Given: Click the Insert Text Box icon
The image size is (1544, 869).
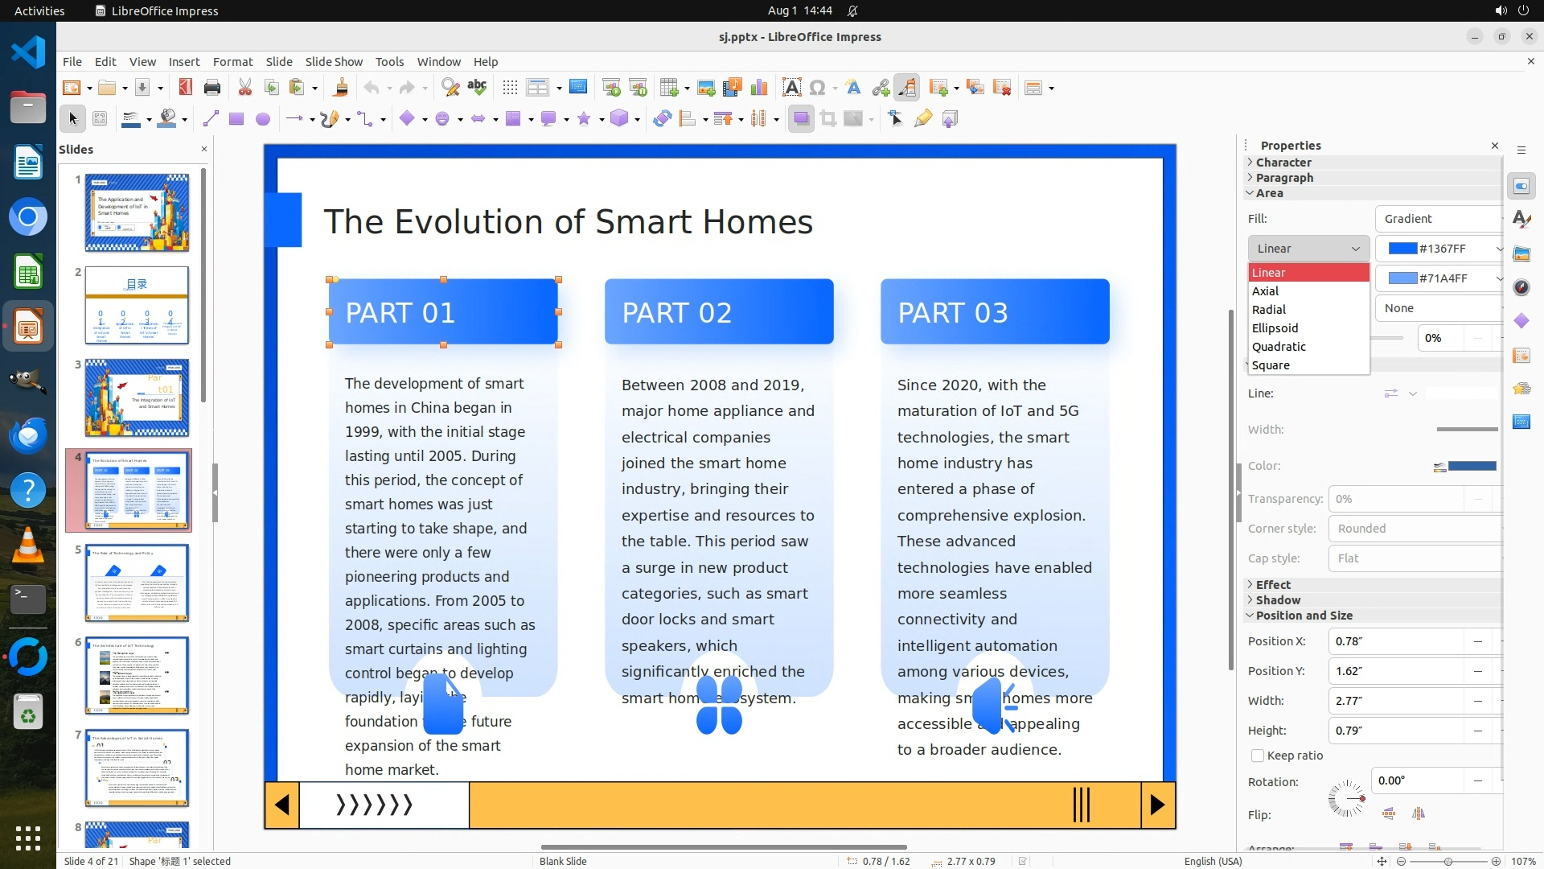Looking at the screenshot, I should point(791,88).
